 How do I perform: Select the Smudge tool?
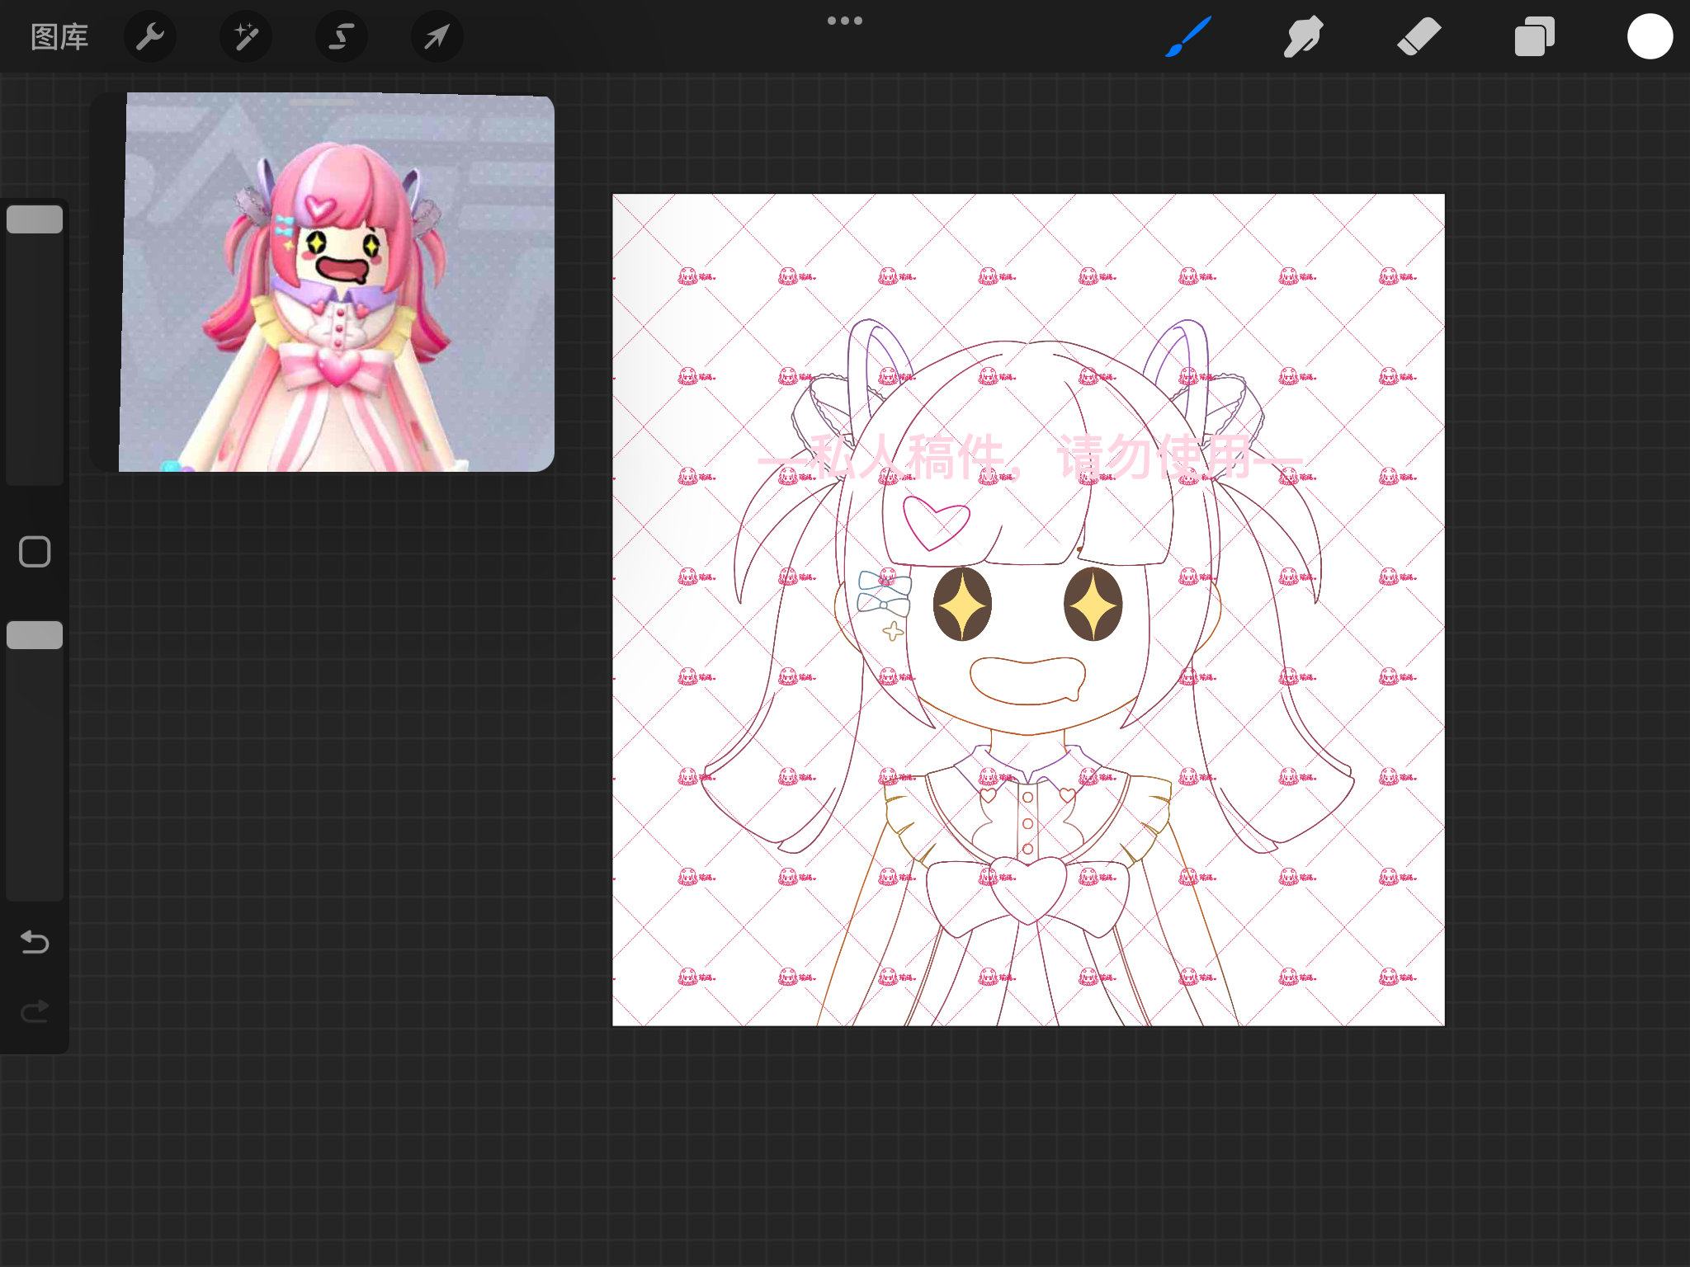click(x=1304, y=37)
